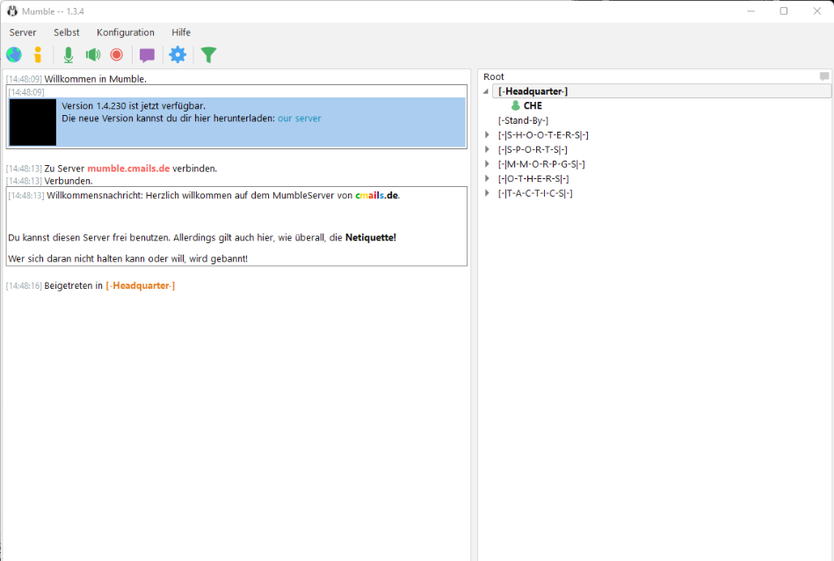This screenshot has height=561, width=834.
Task: Expand the [-|O-T-H-E-R-S|-] channel
Action: point(487,179)
